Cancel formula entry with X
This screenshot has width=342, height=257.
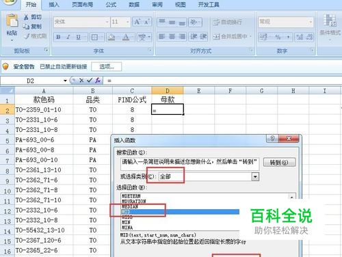(81, 80)
